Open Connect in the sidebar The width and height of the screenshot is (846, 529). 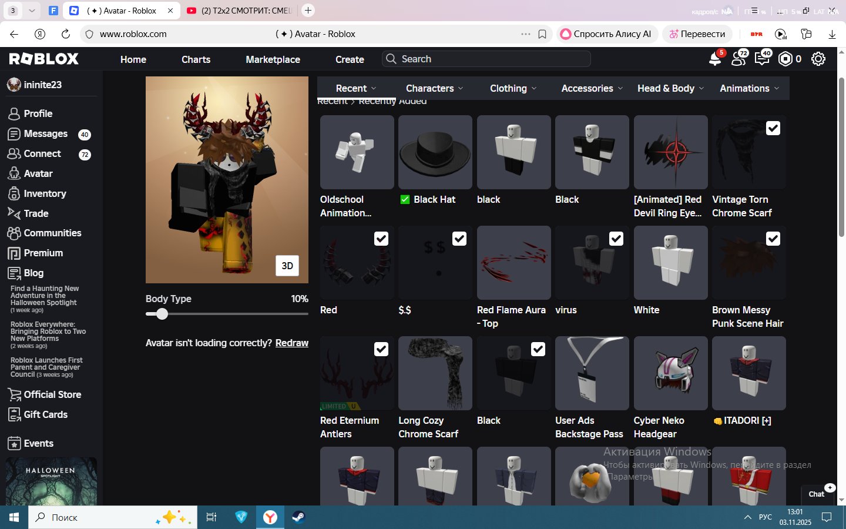point(42,153)
